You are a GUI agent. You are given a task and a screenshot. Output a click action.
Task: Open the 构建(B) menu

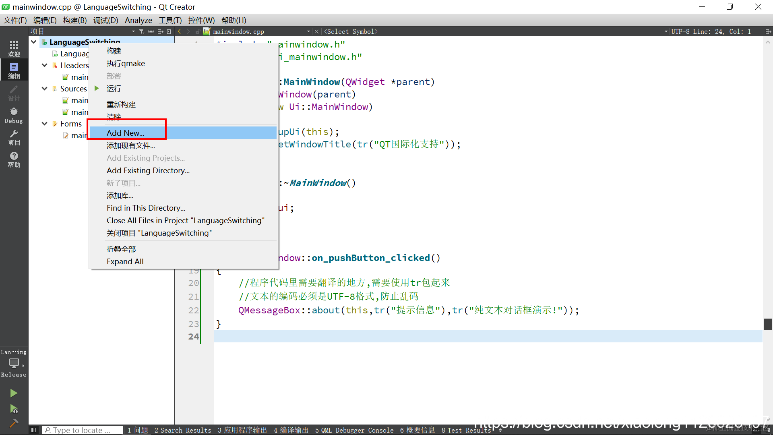pyautogui.click(x=75, y=20)
